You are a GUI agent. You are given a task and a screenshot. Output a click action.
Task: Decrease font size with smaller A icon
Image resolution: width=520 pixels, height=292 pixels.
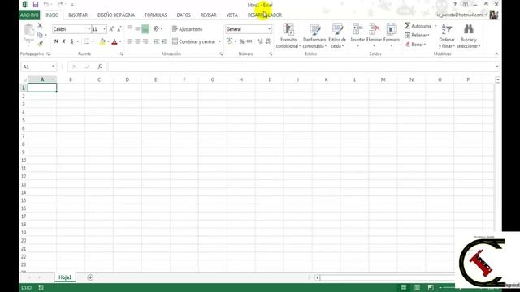(x=119, y=29)
